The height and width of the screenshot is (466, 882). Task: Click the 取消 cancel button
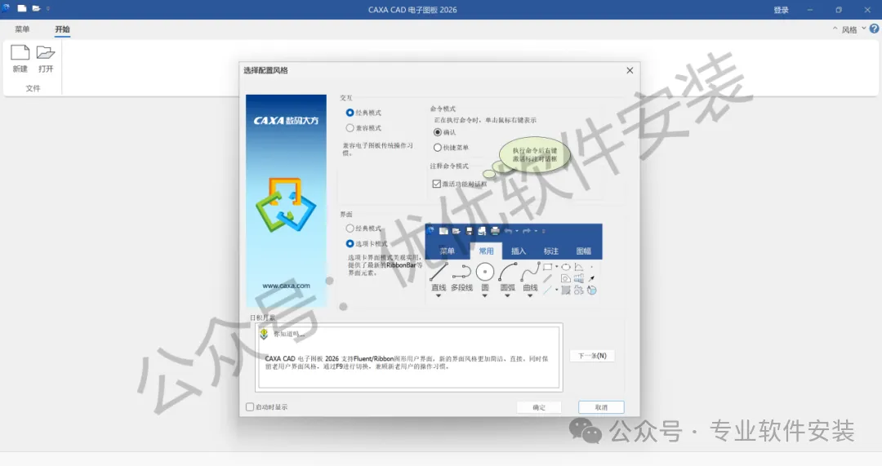pos(601,407)
